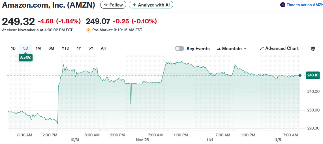Click the Advanced Chart expand icon
The image size is (323, 144).
pos(262,48)
